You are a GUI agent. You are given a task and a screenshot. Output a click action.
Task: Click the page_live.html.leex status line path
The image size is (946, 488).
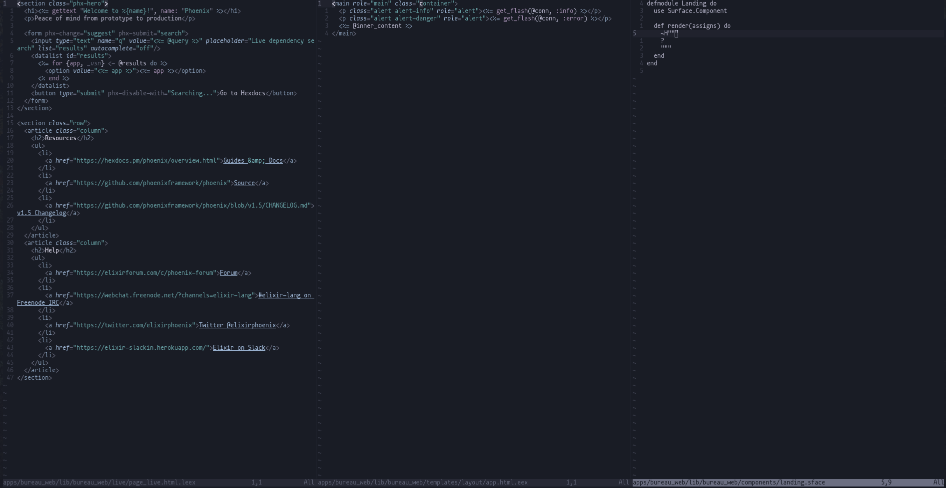(99, 483)
